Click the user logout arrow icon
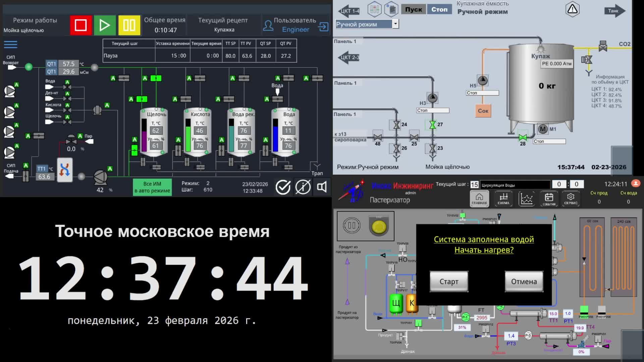Screen dimensions: 644x362 point(324,27)
